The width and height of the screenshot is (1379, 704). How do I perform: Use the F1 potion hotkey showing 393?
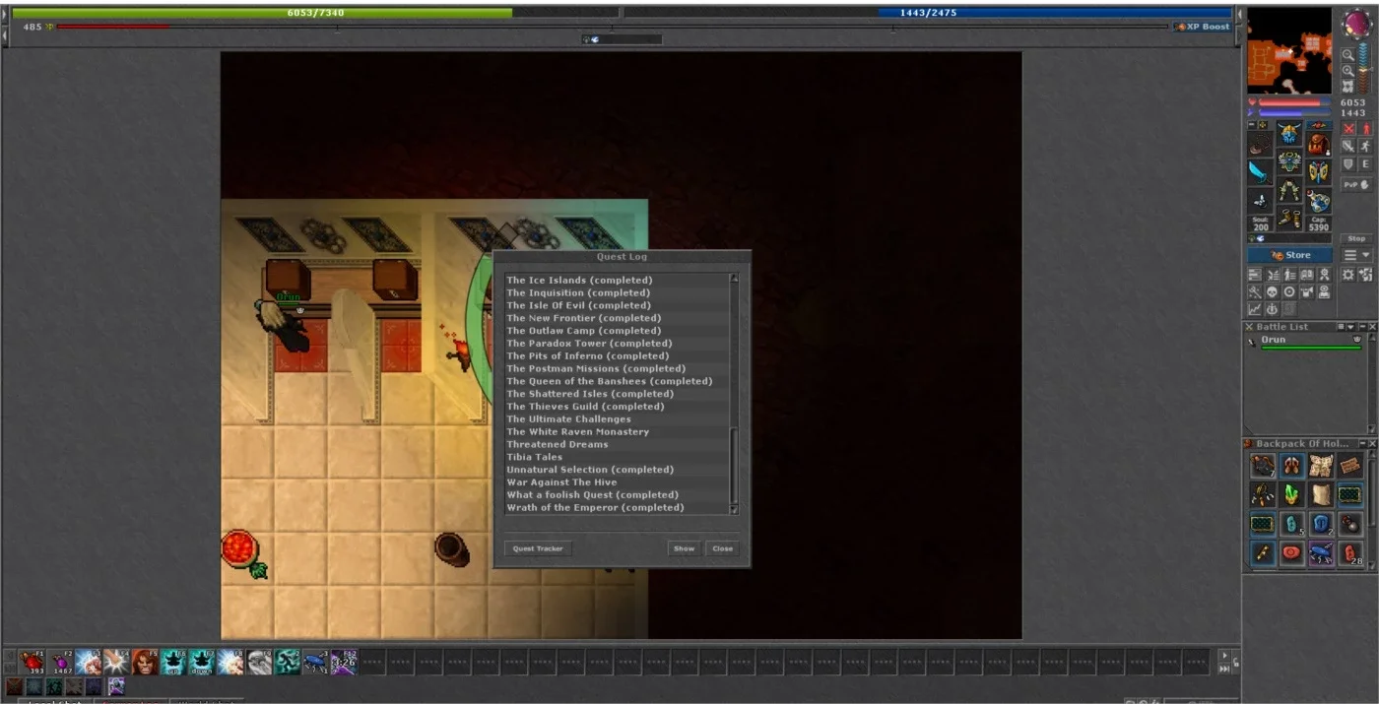(32, 663)
